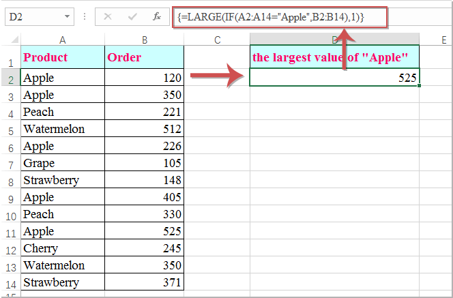Select row 5 header
The image size is (453, 298).
[x=10, y=129]
